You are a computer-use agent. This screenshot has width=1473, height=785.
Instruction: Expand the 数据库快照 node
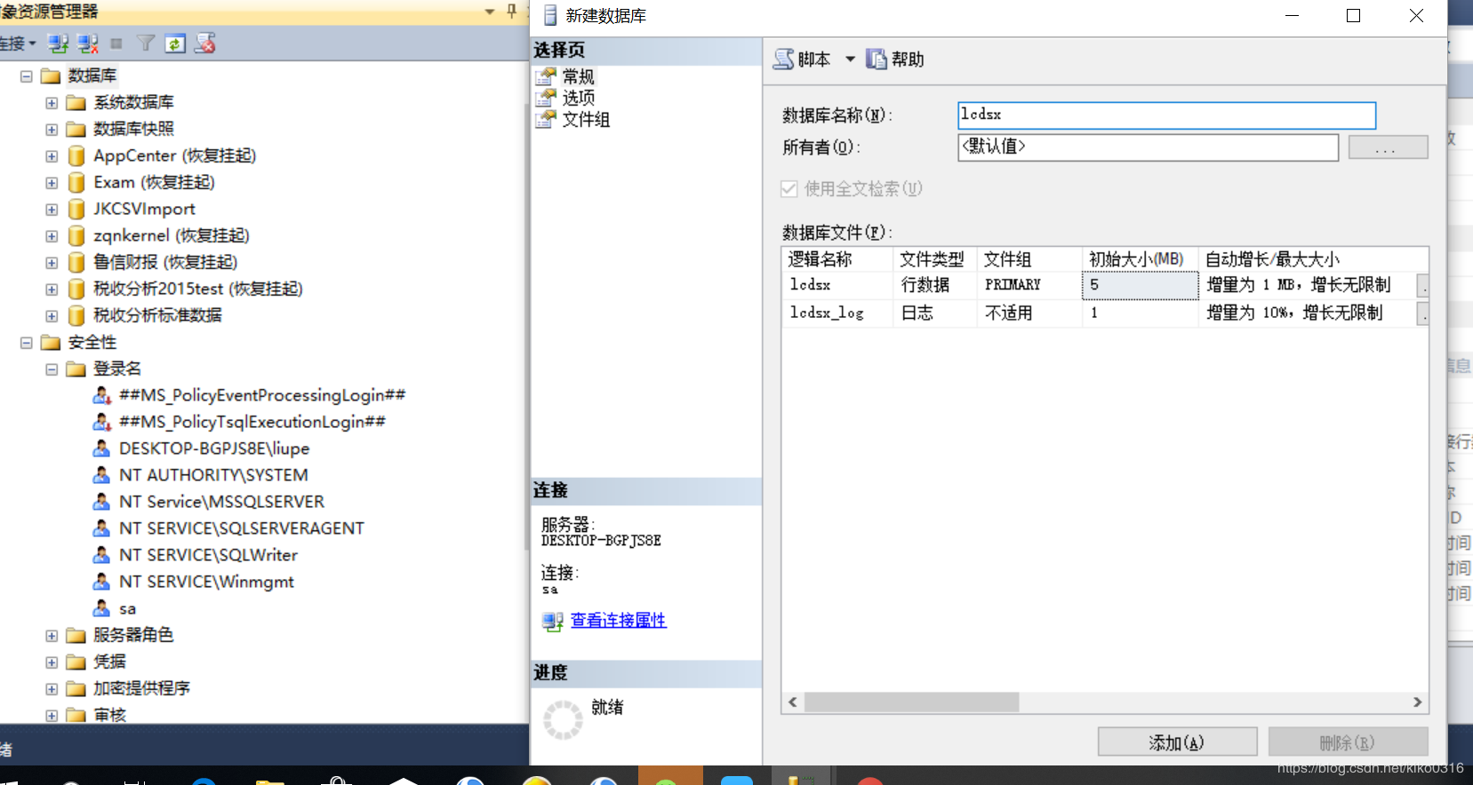pyautogui.click(x=52, y=130)
